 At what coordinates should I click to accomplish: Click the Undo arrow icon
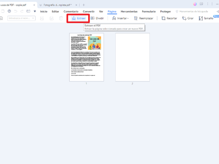click(x=16, y=11)
